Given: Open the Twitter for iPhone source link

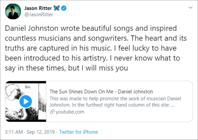Looking at the screenshot, I should pos(79,132).
